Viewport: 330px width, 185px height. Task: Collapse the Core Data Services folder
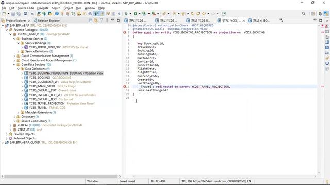pos(14,65)
